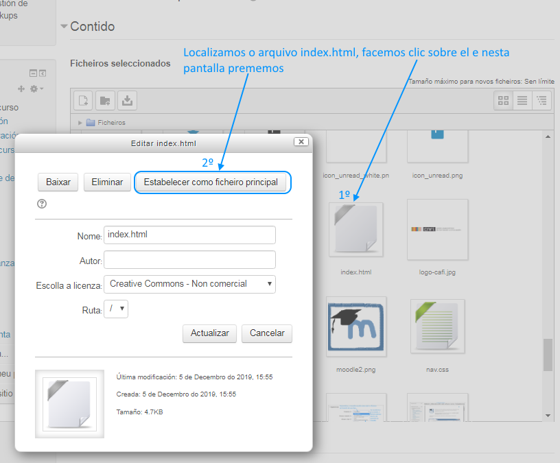
Task: Select the Add file icon
Action: pyautogui.click(x=82, y=100)
